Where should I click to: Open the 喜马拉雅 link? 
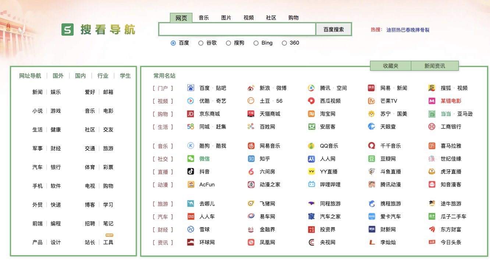451,146
